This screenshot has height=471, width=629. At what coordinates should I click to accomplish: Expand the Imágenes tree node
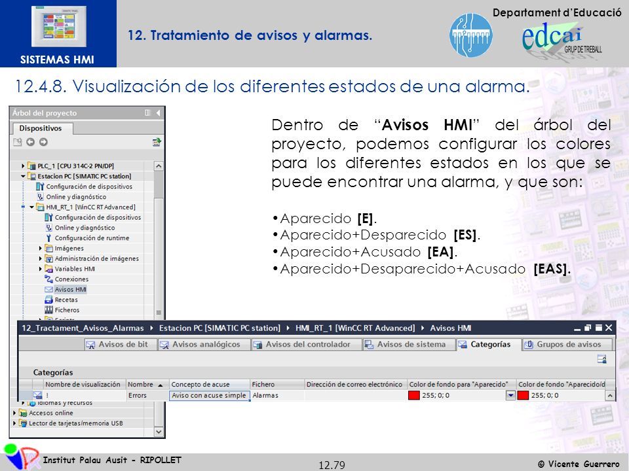(x=40, y=249)
